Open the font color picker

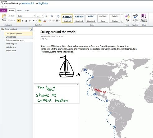(x=45, y=21)
